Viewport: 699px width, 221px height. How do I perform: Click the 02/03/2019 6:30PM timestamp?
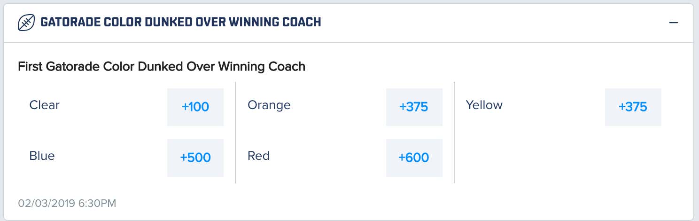click(x=67, y=204)
